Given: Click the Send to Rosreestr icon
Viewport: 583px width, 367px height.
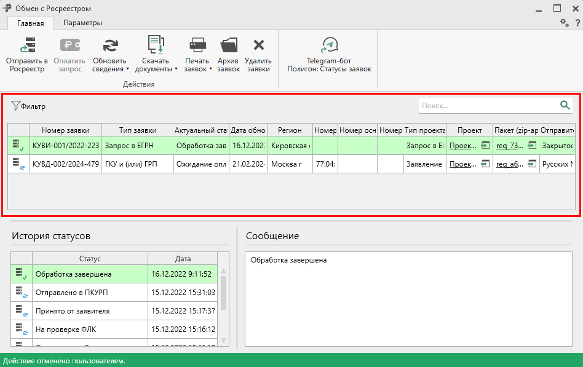Looking at the screenshot, I should [27, 45].
